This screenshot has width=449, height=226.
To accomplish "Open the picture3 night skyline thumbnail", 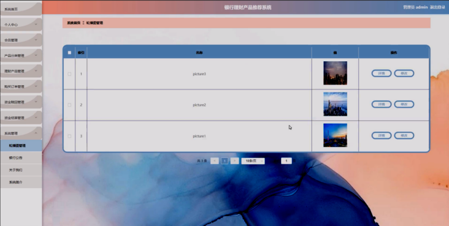I will click(335, 73).
